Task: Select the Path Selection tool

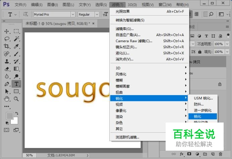Action: 7,91
